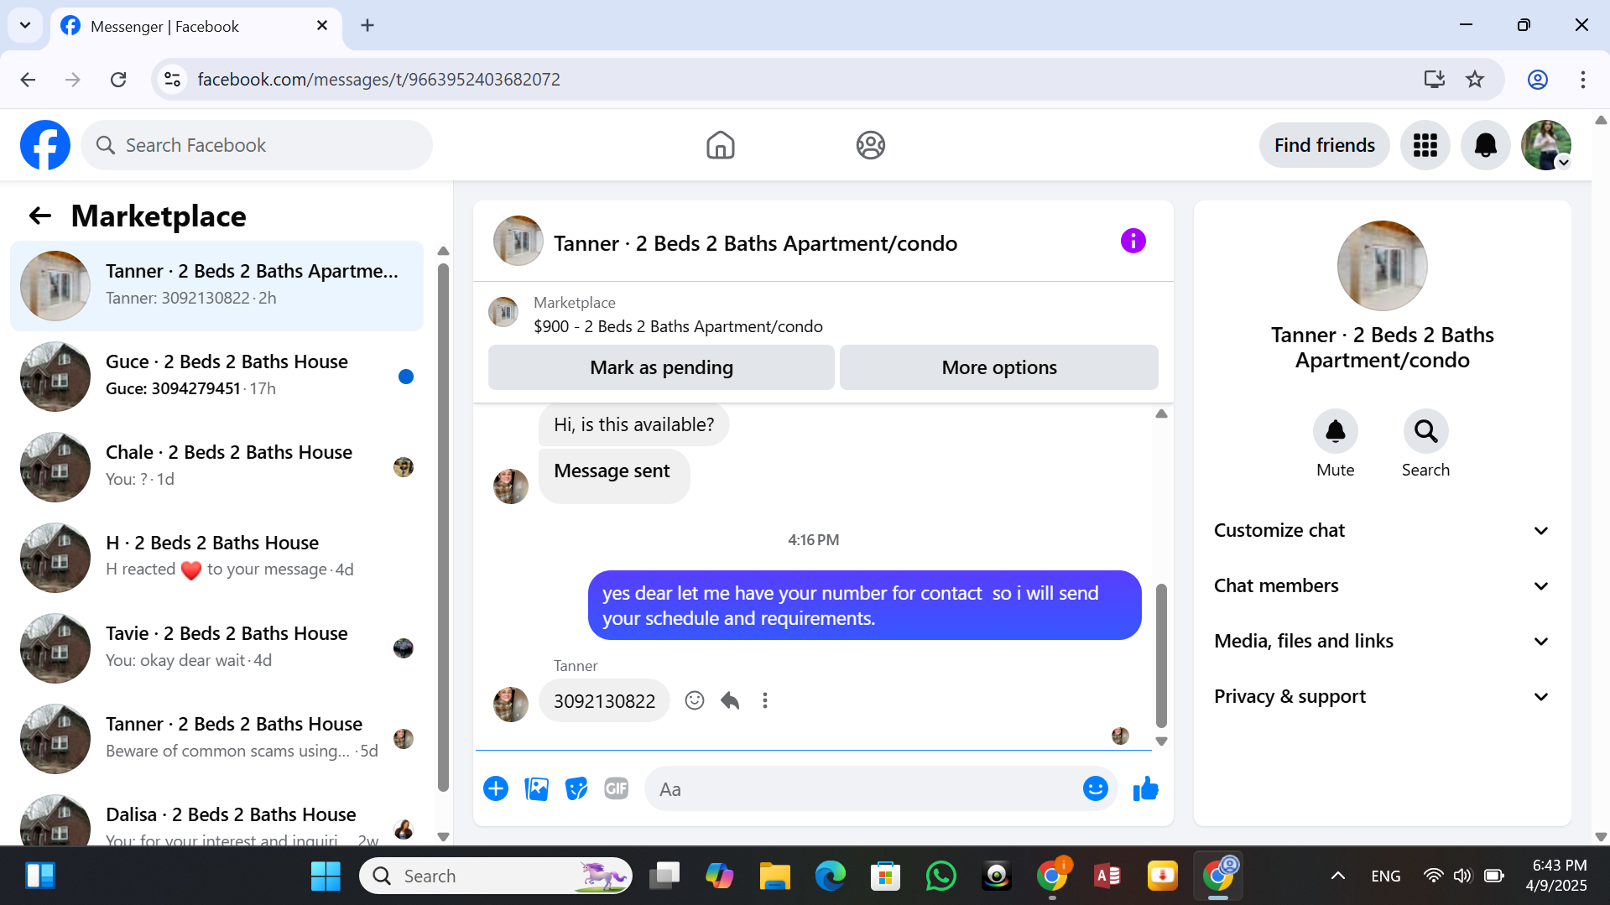The height and width of the screenshot is (905, 1610).
Task: Click the Find friends button
Action: click(1324, 145)
